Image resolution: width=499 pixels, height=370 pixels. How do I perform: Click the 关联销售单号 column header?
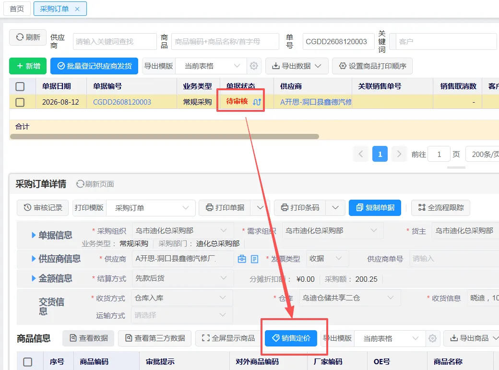coord(380,86)
